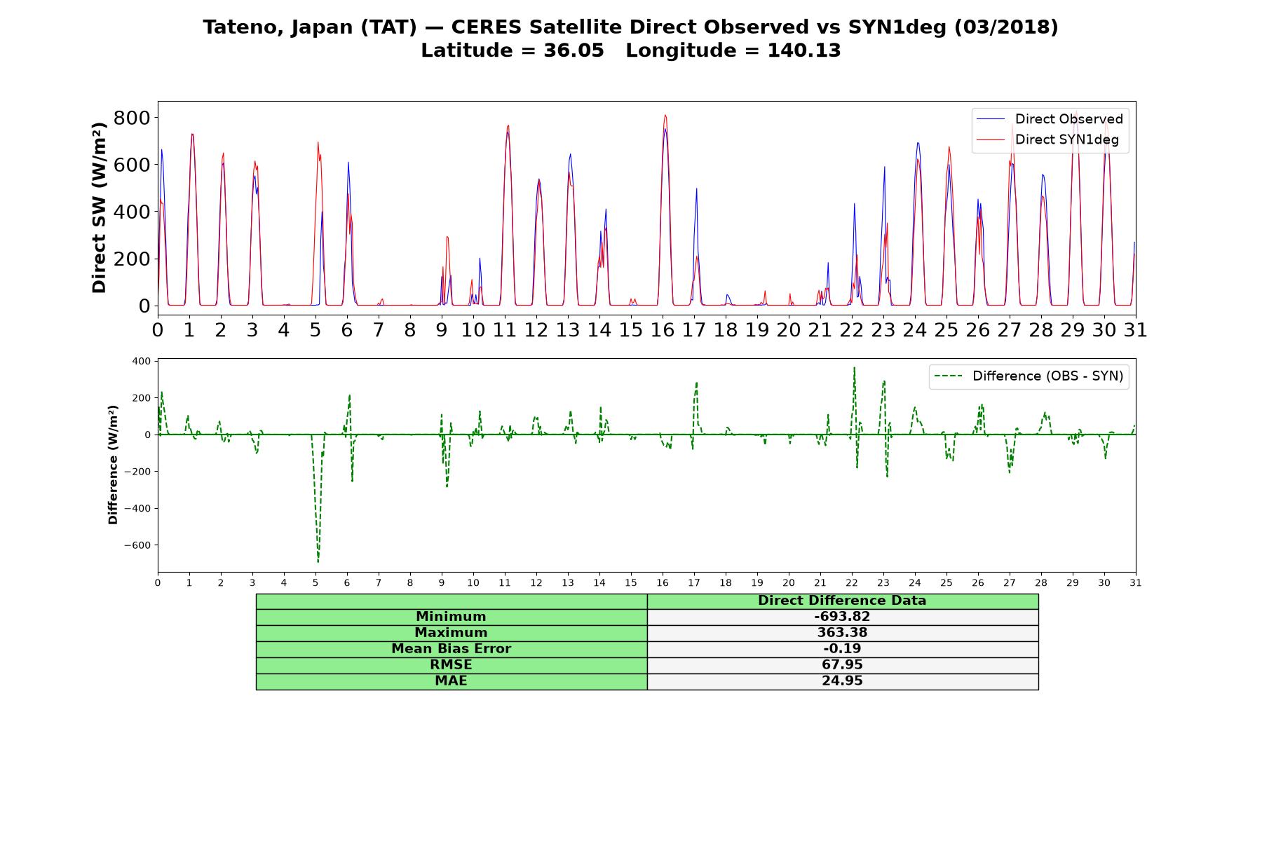Click the Mean Bias Error row label

[x=451, y=649]
